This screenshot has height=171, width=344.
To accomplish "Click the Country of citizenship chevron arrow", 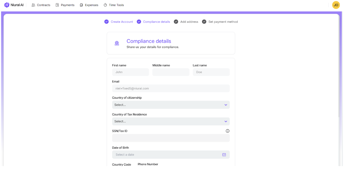I will click(226, 105).
